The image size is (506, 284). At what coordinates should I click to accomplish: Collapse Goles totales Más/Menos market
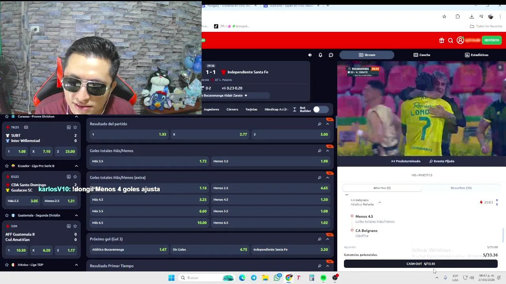point(327,151)
